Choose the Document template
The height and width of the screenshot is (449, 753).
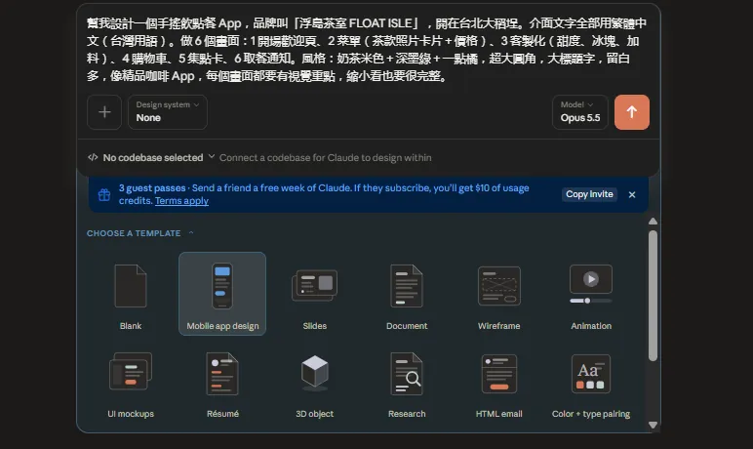pyautogui.click(x=407, y=293)
